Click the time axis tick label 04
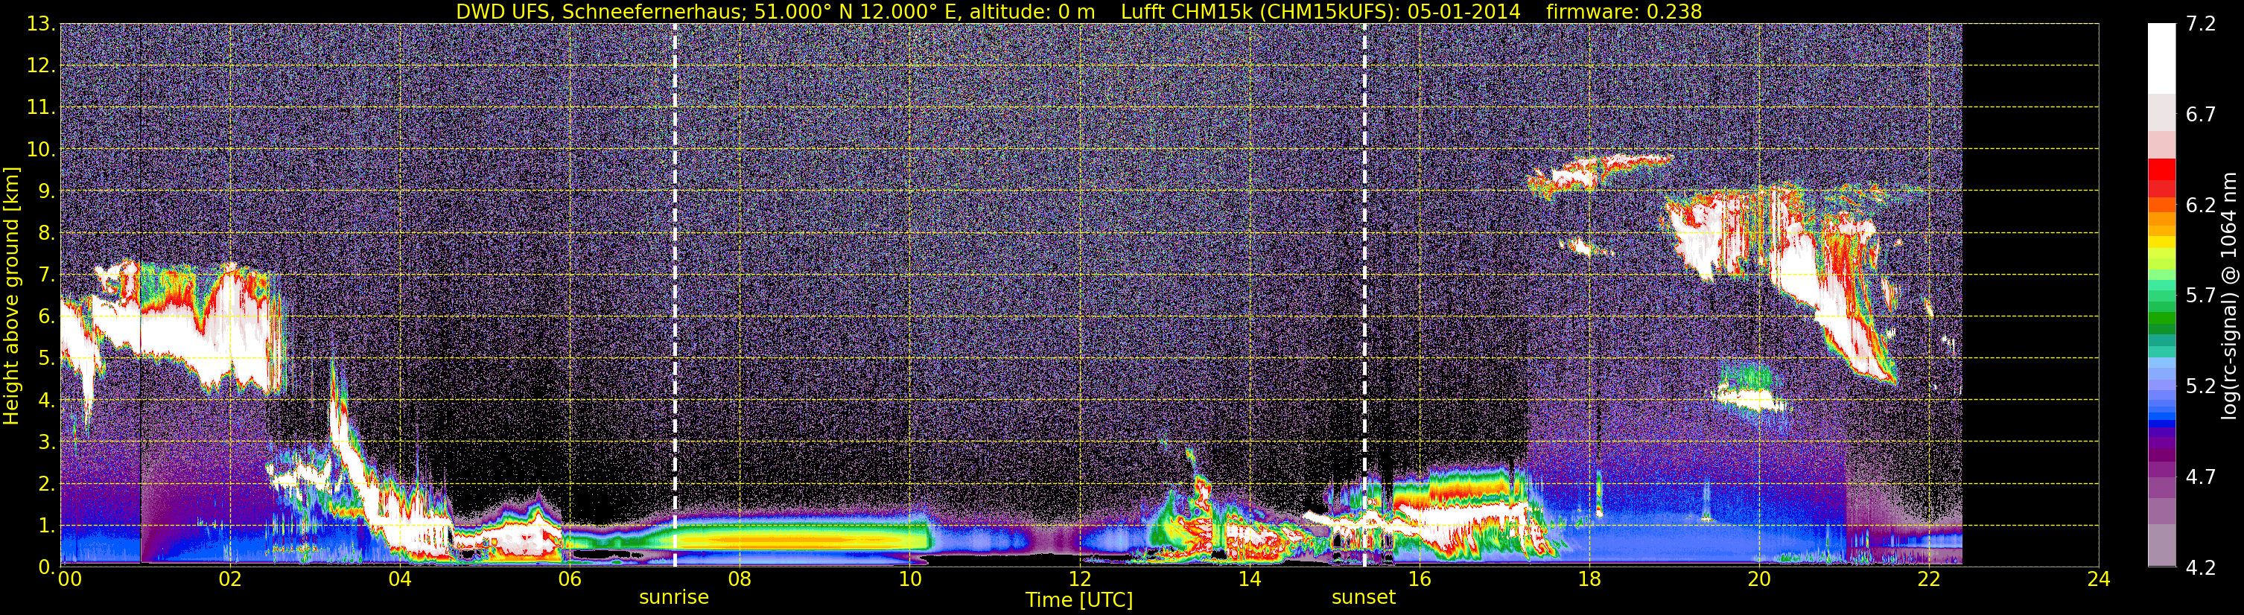Image resolution: width=2244 pixels, height=615 pixels. [x=400, y=580]
